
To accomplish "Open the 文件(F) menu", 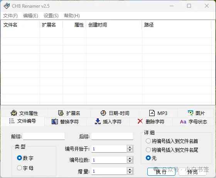I will (x=10, y=16).
